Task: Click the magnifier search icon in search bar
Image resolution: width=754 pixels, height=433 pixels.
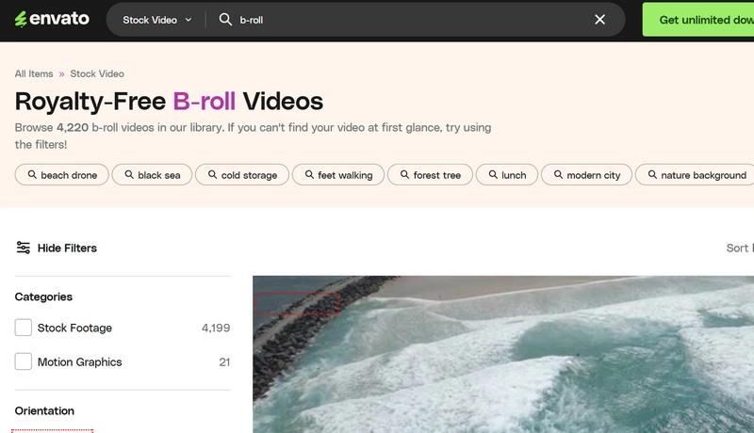Action: (x=225, y=19)
